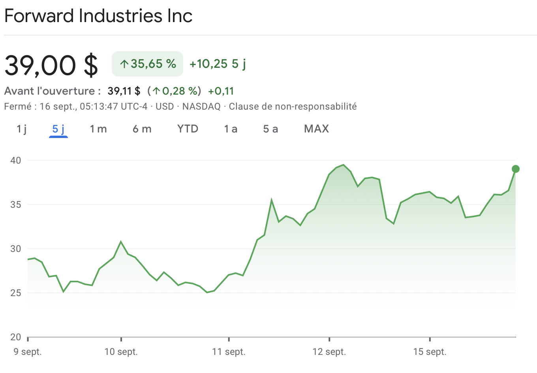Click the Forward Industries Inc title
Image resolution: width=537 pixels, height=373 pixels.
point(98,16)
